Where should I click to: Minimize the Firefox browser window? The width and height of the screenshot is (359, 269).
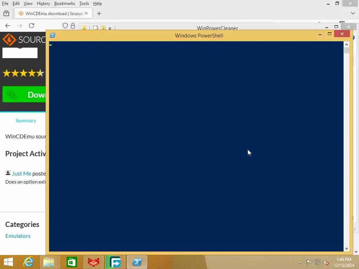click(x=328, y=4)
